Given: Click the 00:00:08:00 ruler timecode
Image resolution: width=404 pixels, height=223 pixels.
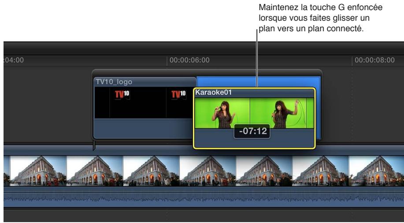Looking at the screenshot, I should tap(374, 60).
